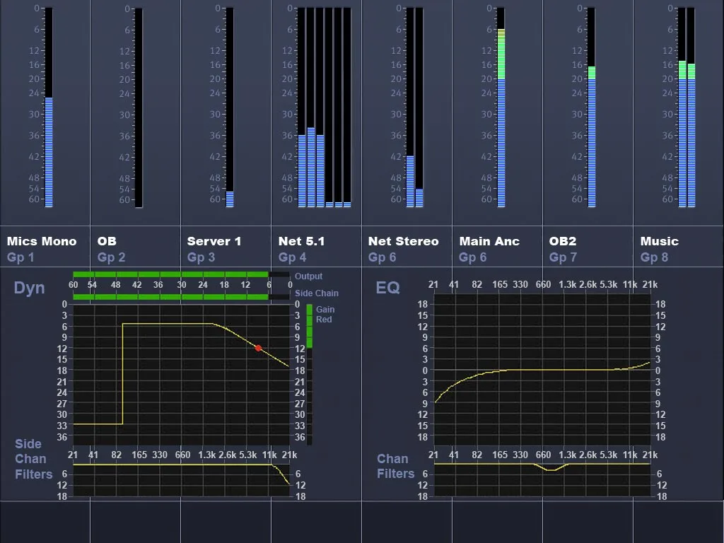Select the Main Anc channel label

coord(489,241)
